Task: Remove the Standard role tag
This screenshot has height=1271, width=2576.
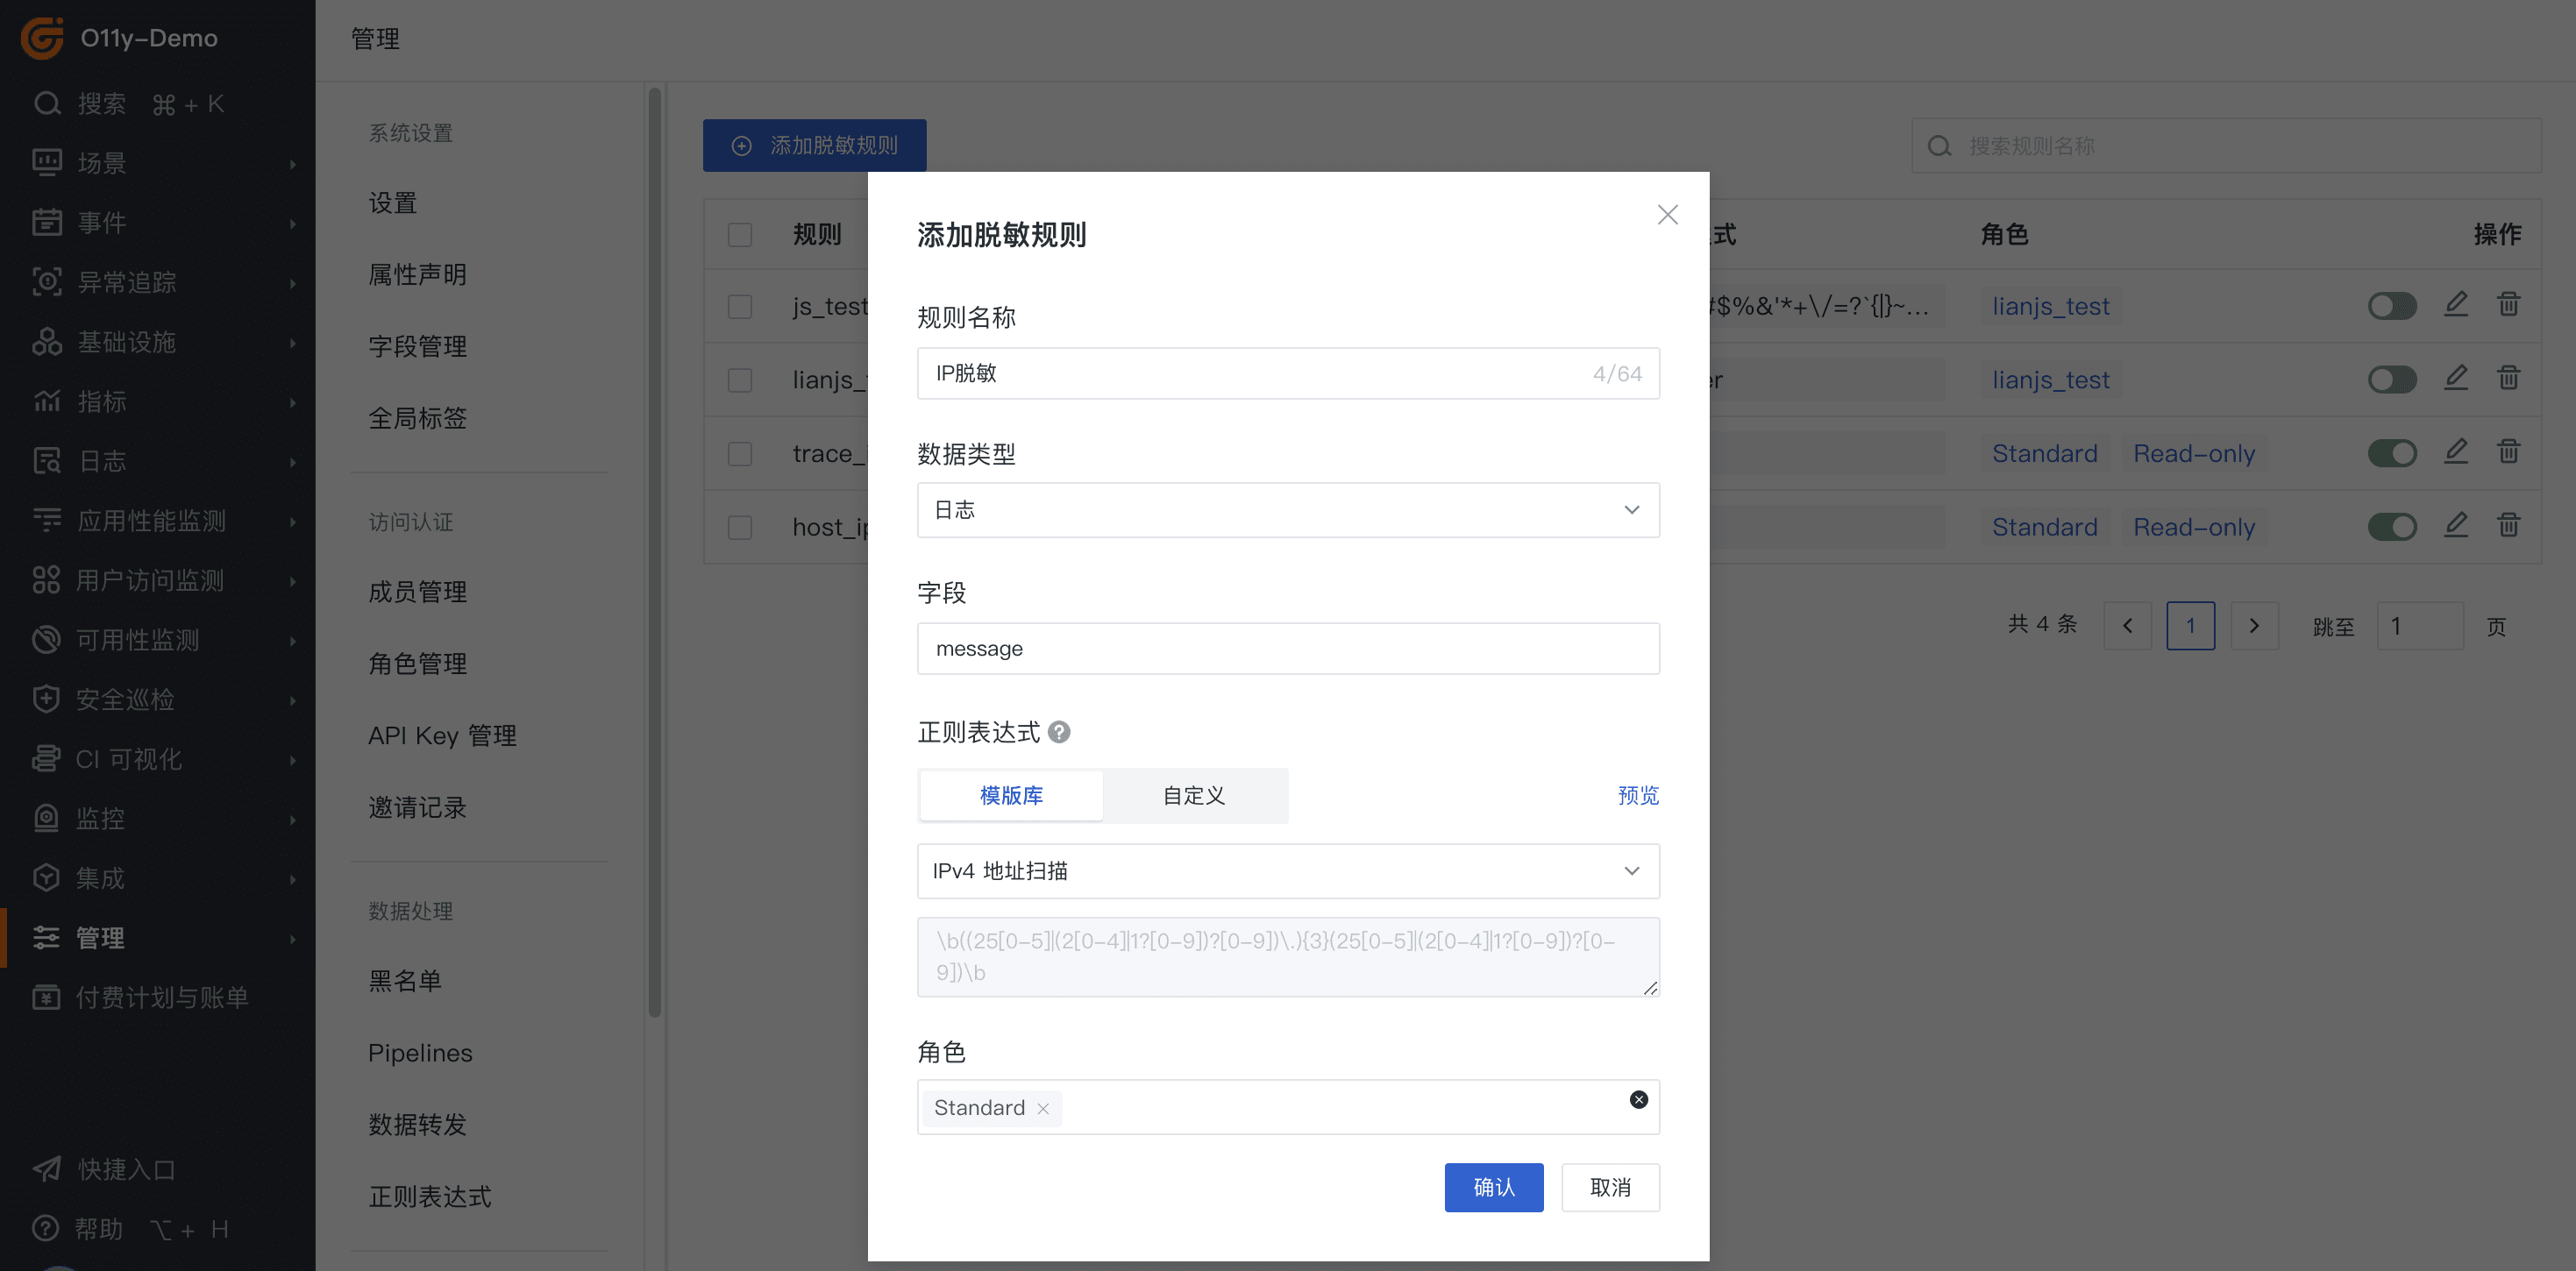Action: pos(1043,1108)
